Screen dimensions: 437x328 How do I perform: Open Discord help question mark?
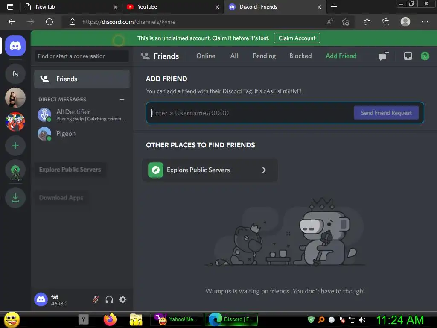click(425, 56)
